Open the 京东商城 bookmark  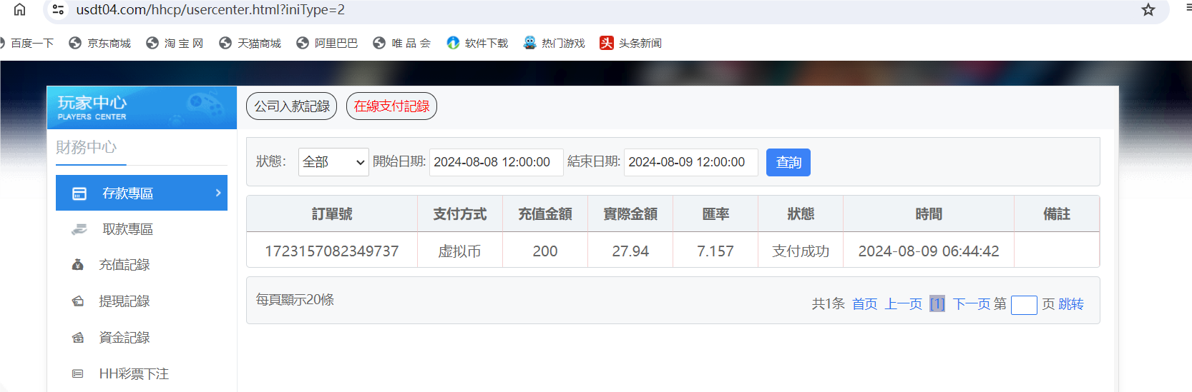coord(99,43)
